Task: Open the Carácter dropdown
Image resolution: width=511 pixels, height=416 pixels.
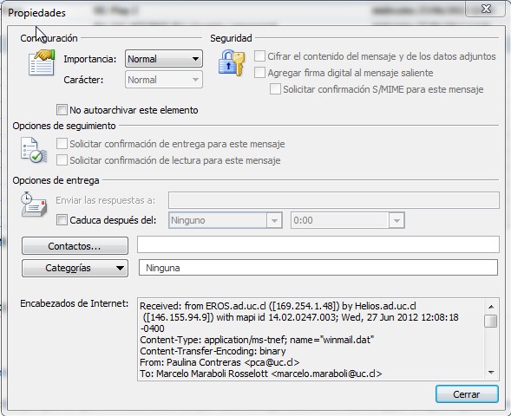Action: pos(164,80)
